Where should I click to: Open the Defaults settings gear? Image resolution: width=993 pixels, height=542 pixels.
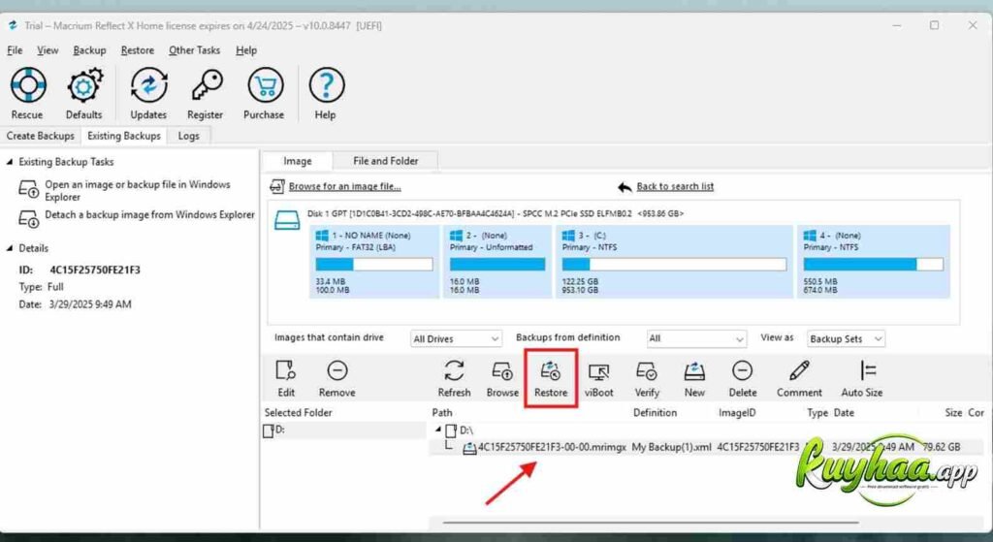83,94
